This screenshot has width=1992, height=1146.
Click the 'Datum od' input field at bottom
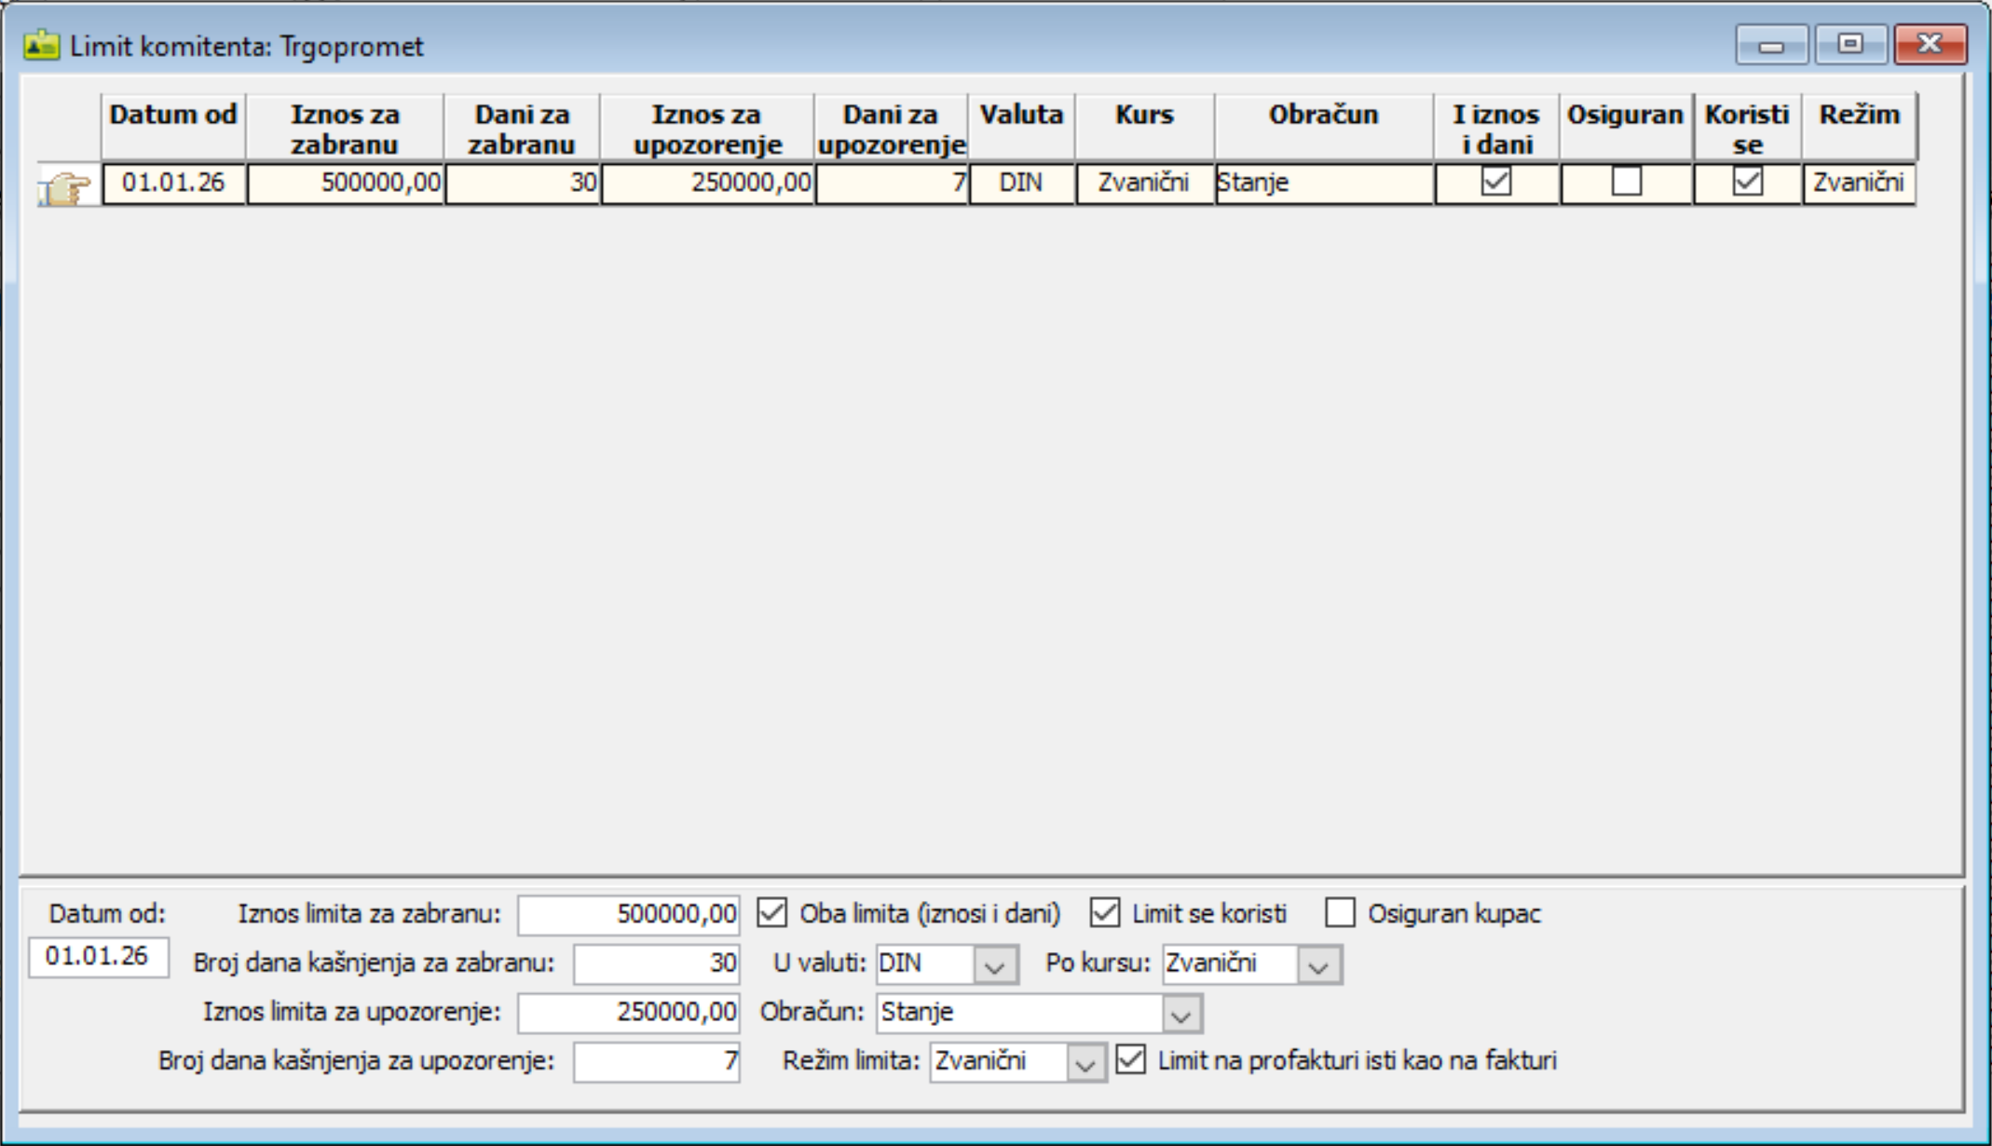pyautogui.click(x=99, y=957)
